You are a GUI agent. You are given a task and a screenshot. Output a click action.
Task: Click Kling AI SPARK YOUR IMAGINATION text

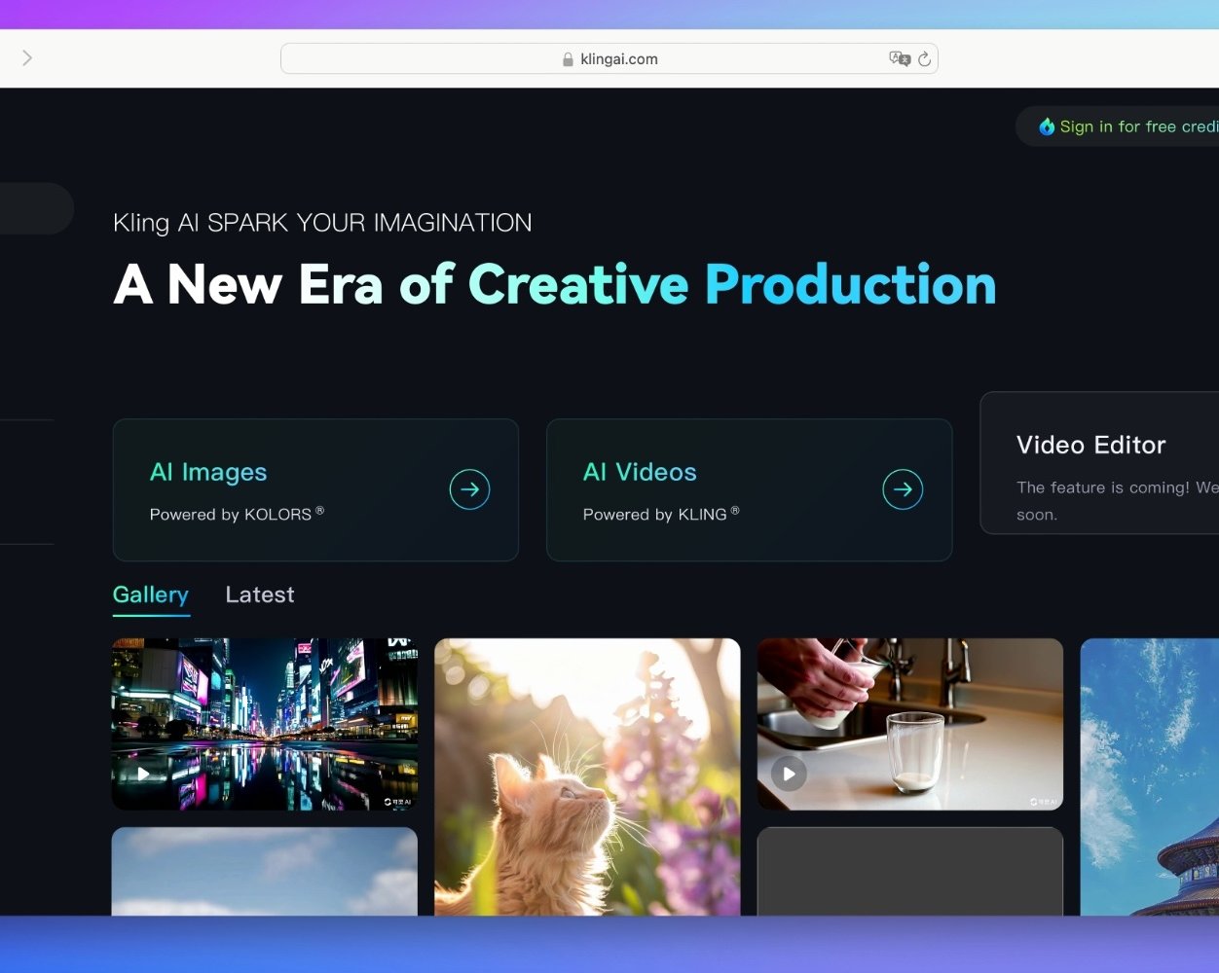[322, 223]
